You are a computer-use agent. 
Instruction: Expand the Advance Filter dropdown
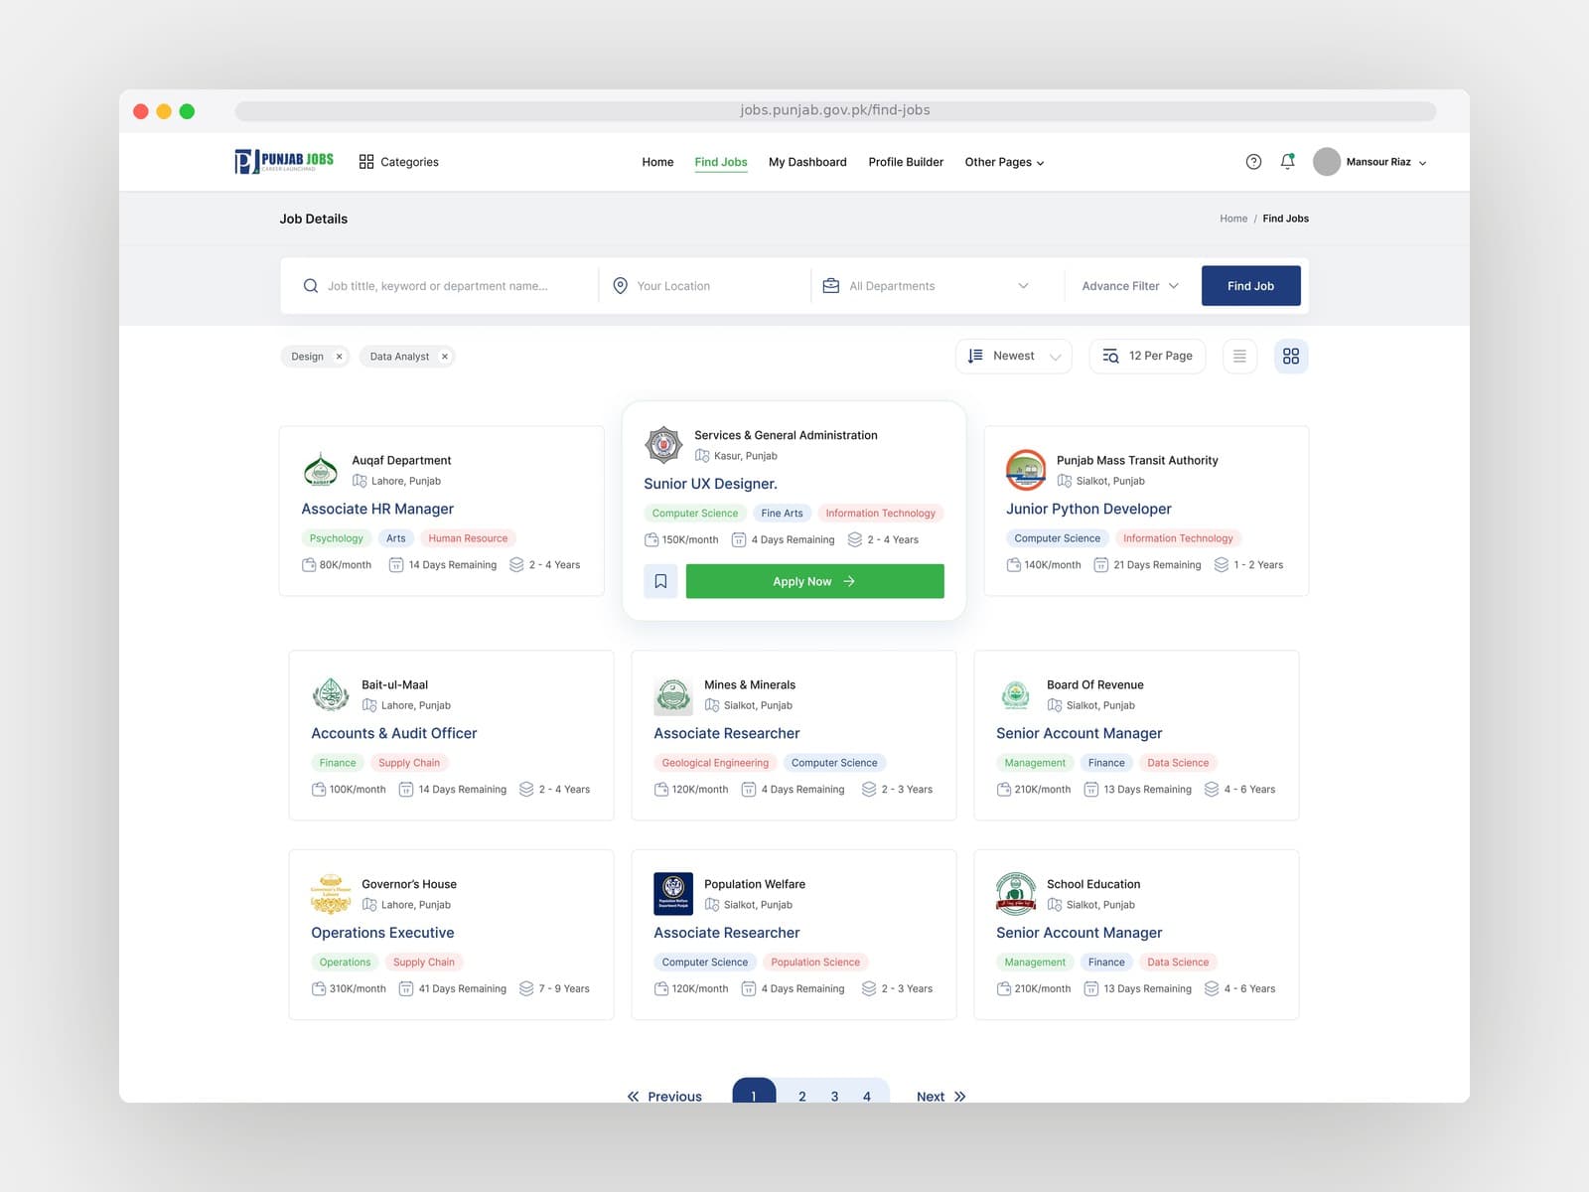point(1130,286)
